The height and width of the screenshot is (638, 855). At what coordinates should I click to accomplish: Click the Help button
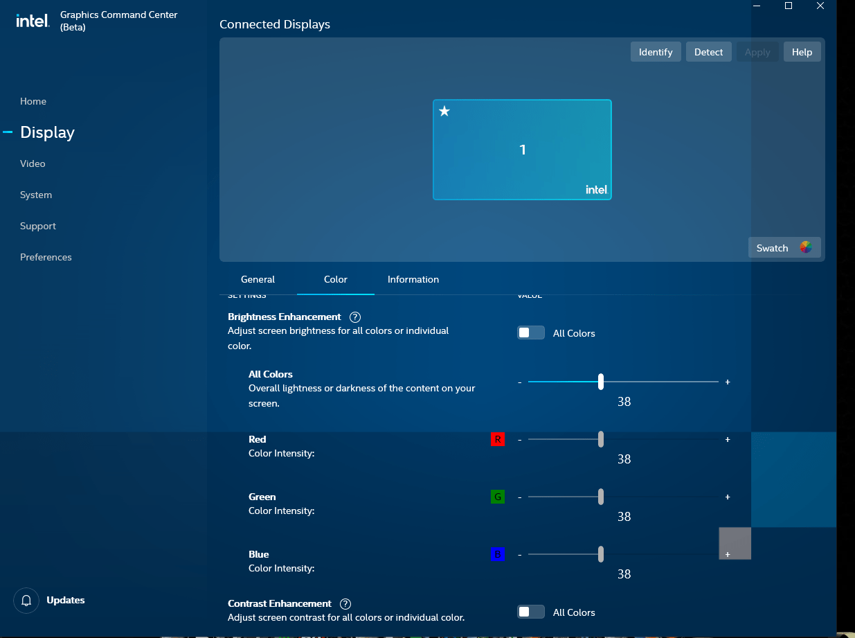pyautogui.click(x=802, y=52)
